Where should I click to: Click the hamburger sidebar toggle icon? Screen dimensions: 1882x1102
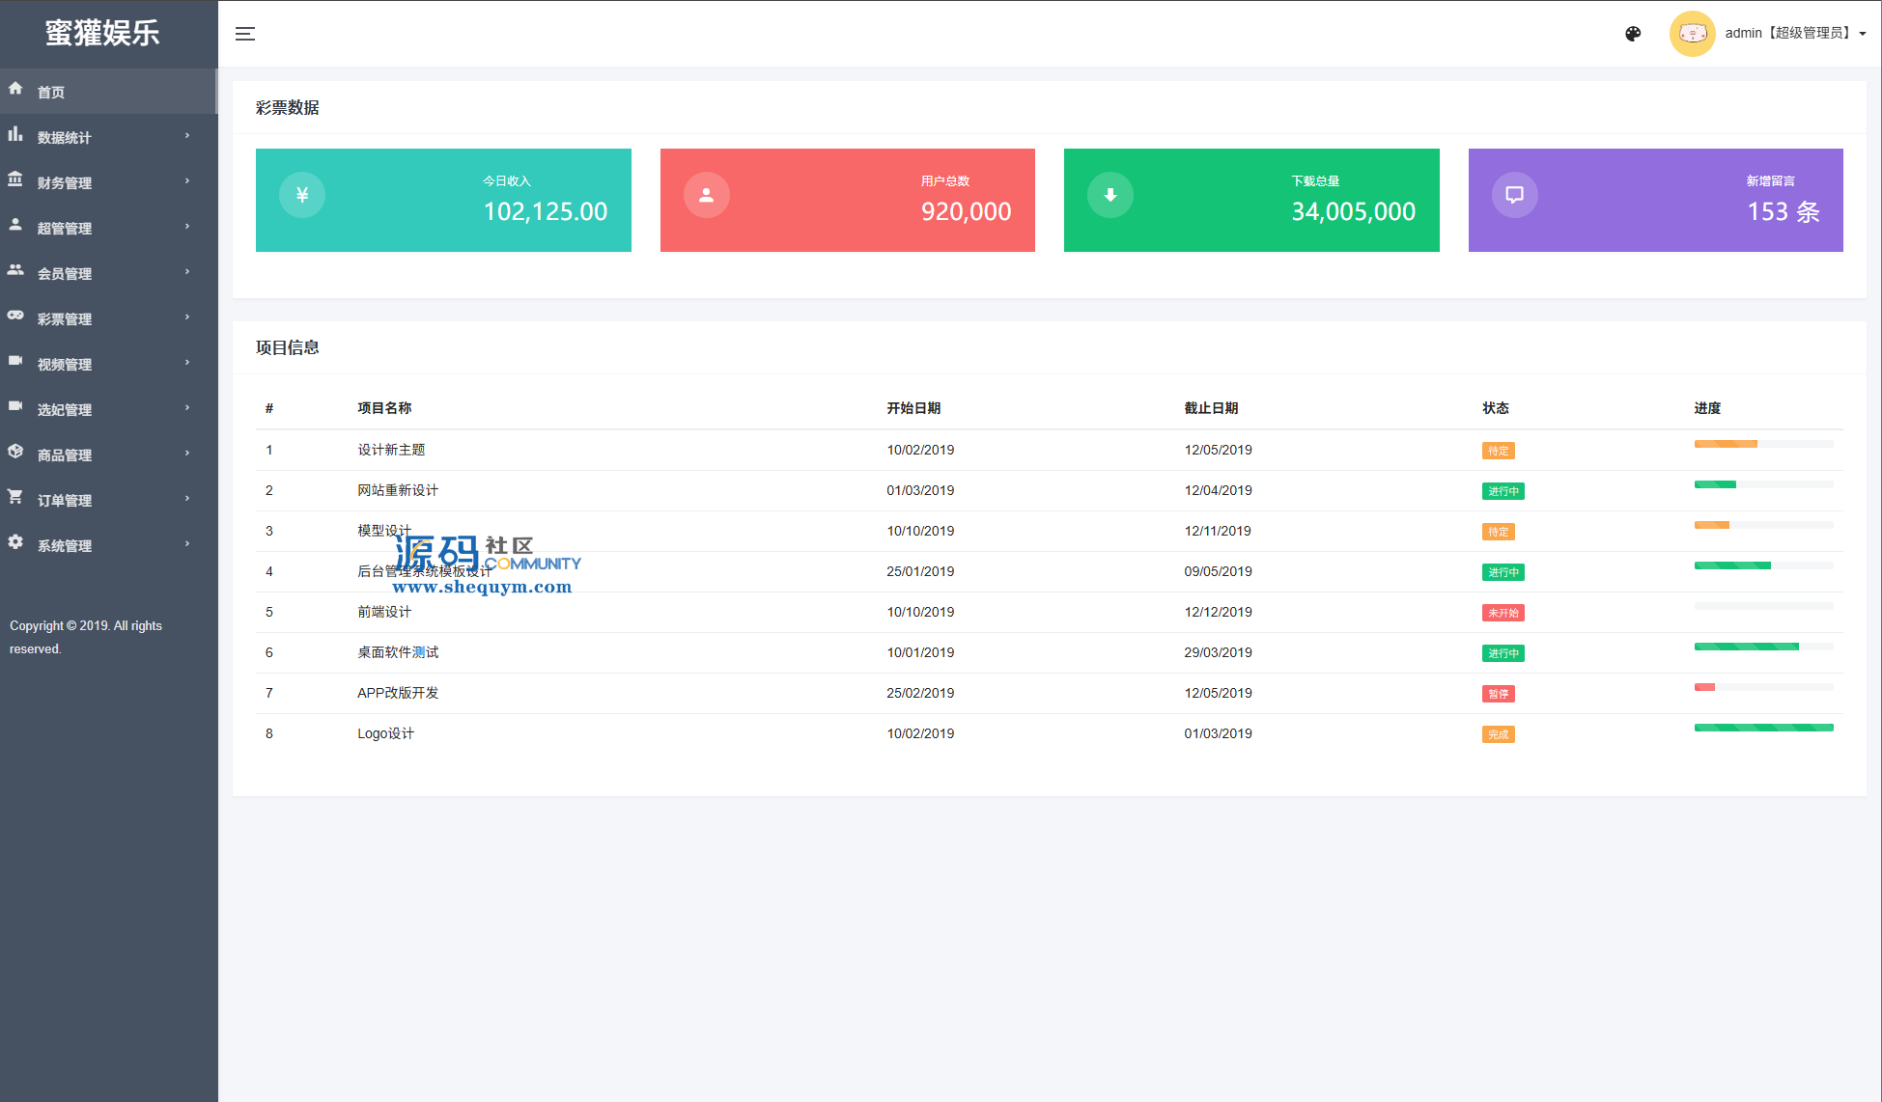245,34
